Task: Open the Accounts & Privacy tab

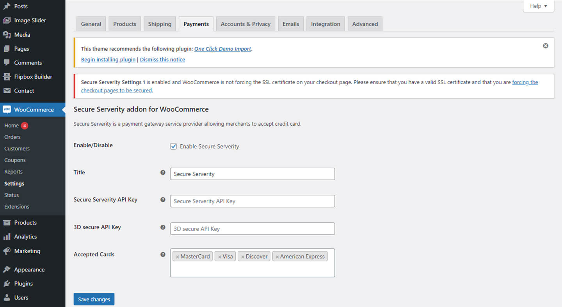Action: coord(245,24)
